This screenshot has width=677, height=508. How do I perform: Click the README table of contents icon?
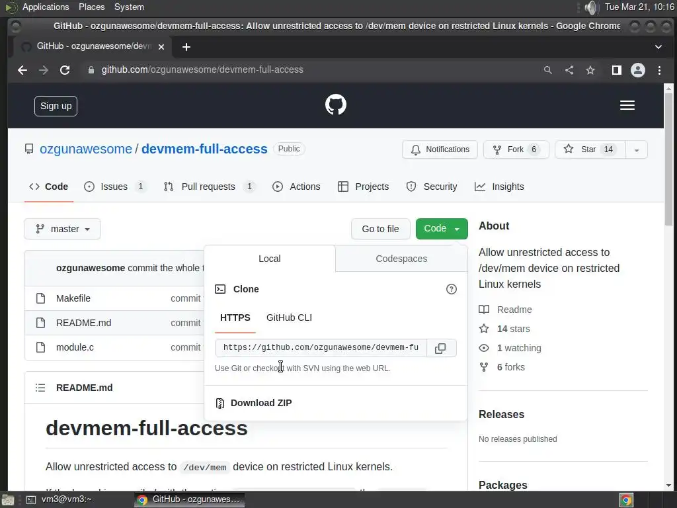[x=40, y=388]
